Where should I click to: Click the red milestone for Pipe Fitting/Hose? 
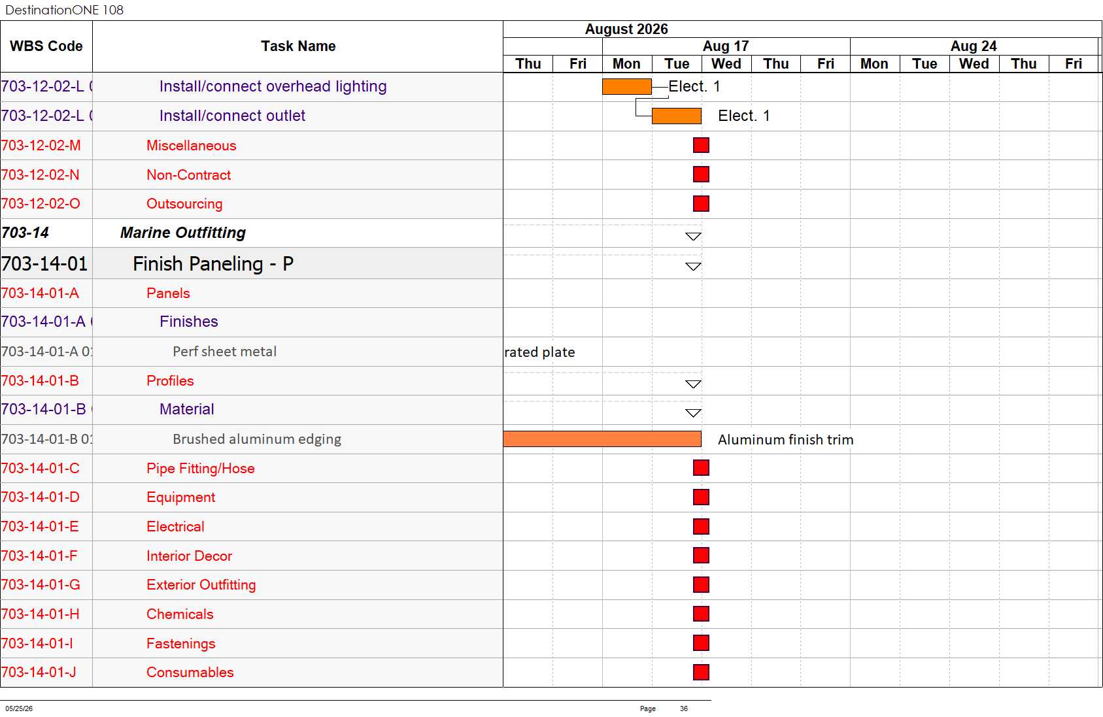[701, 468]
